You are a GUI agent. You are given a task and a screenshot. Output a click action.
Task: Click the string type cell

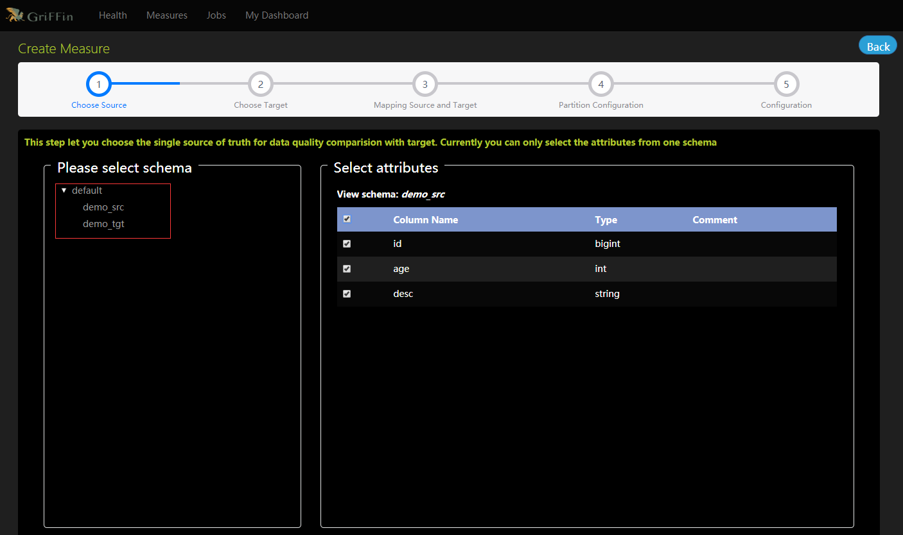[x=607, y=294]
